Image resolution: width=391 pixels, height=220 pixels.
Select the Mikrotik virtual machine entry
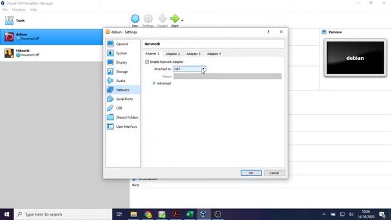tap(51, 53)
